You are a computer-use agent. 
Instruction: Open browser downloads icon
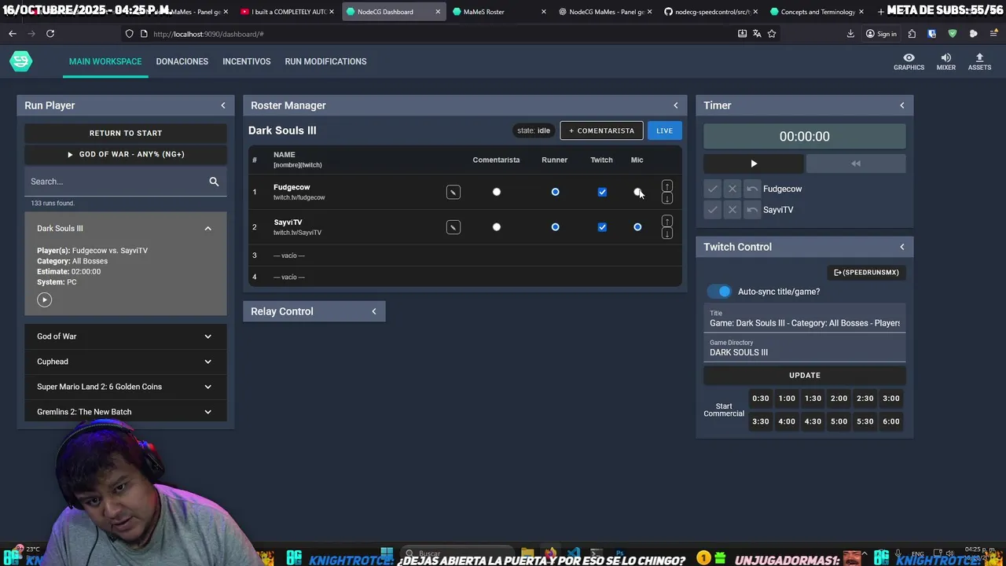point(850,34)
